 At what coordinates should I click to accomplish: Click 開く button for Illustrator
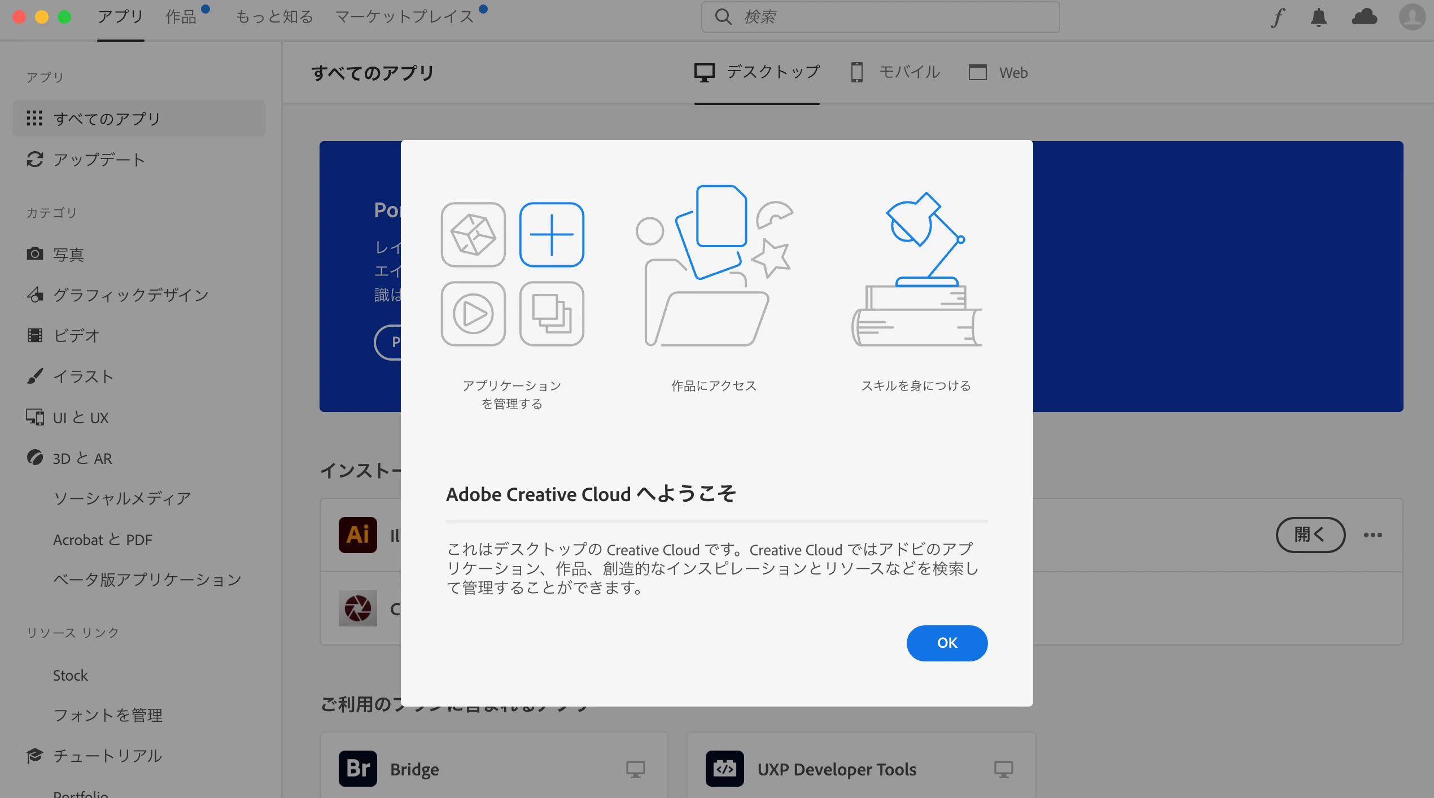(x=1310, y=534)
